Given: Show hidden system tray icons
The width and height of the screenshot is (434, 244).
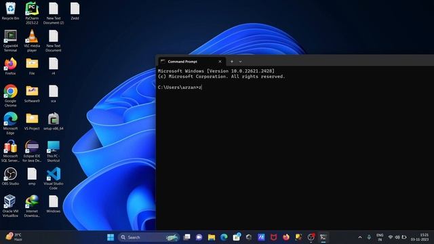Looking at the screenshot, I should [x=360, y=237].
